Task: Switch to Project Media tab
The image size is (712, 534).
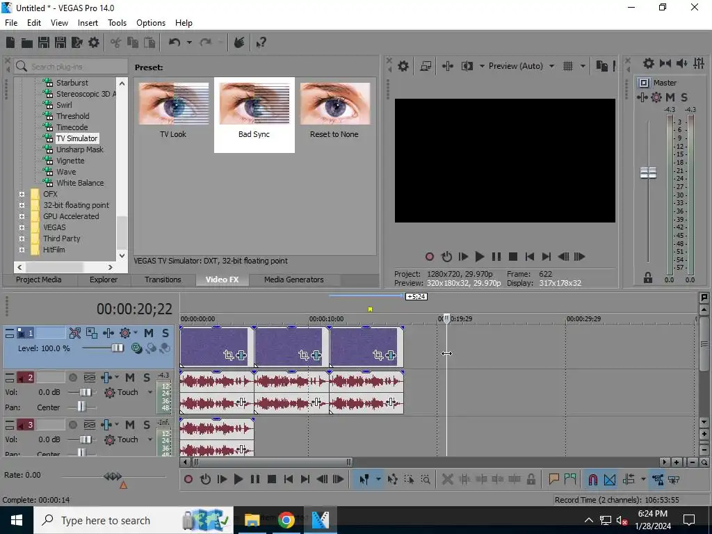Action: [39, 280]
